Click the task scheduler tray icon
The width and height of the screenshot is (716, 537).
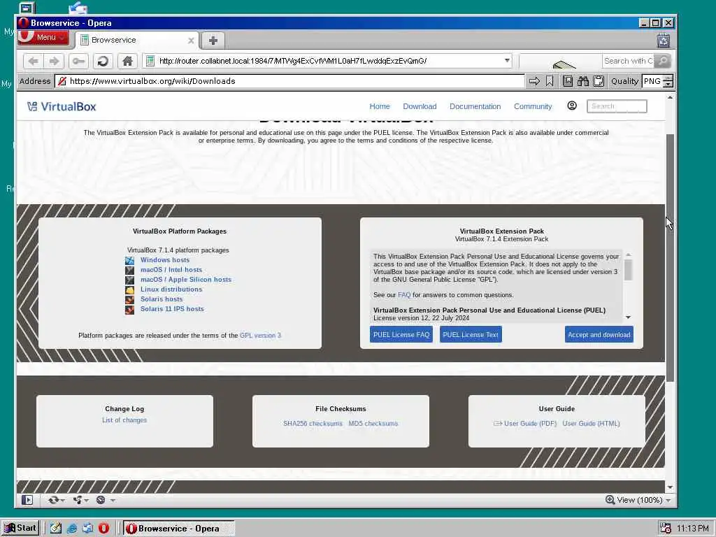pos(666,529)
